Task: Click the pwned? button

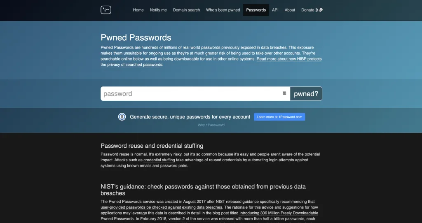Action: pyautogui.click(x=306, y=94)
